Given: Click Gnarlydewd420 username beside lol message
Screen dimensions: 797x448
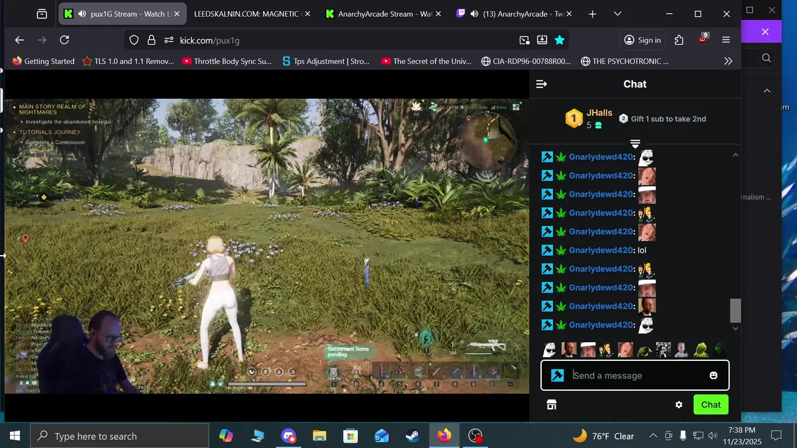Looking at the screenshot, I should coord(601,250).
